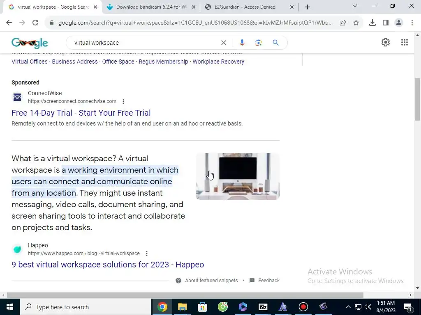Viewport: 421px width, 315px height.
Task: Close the E2Guardian tab
Action: (x=292, y=7)
